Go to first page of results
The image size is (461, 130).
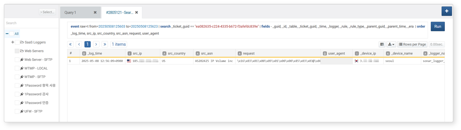pyautogui.click(x=70, y=44)
